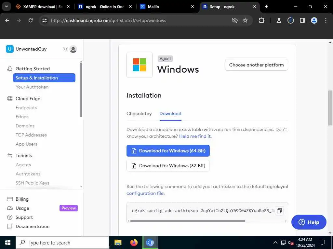
Task: Open File Explorer from the taskbar
Action: pyautogui.click(x=118, y=243)
